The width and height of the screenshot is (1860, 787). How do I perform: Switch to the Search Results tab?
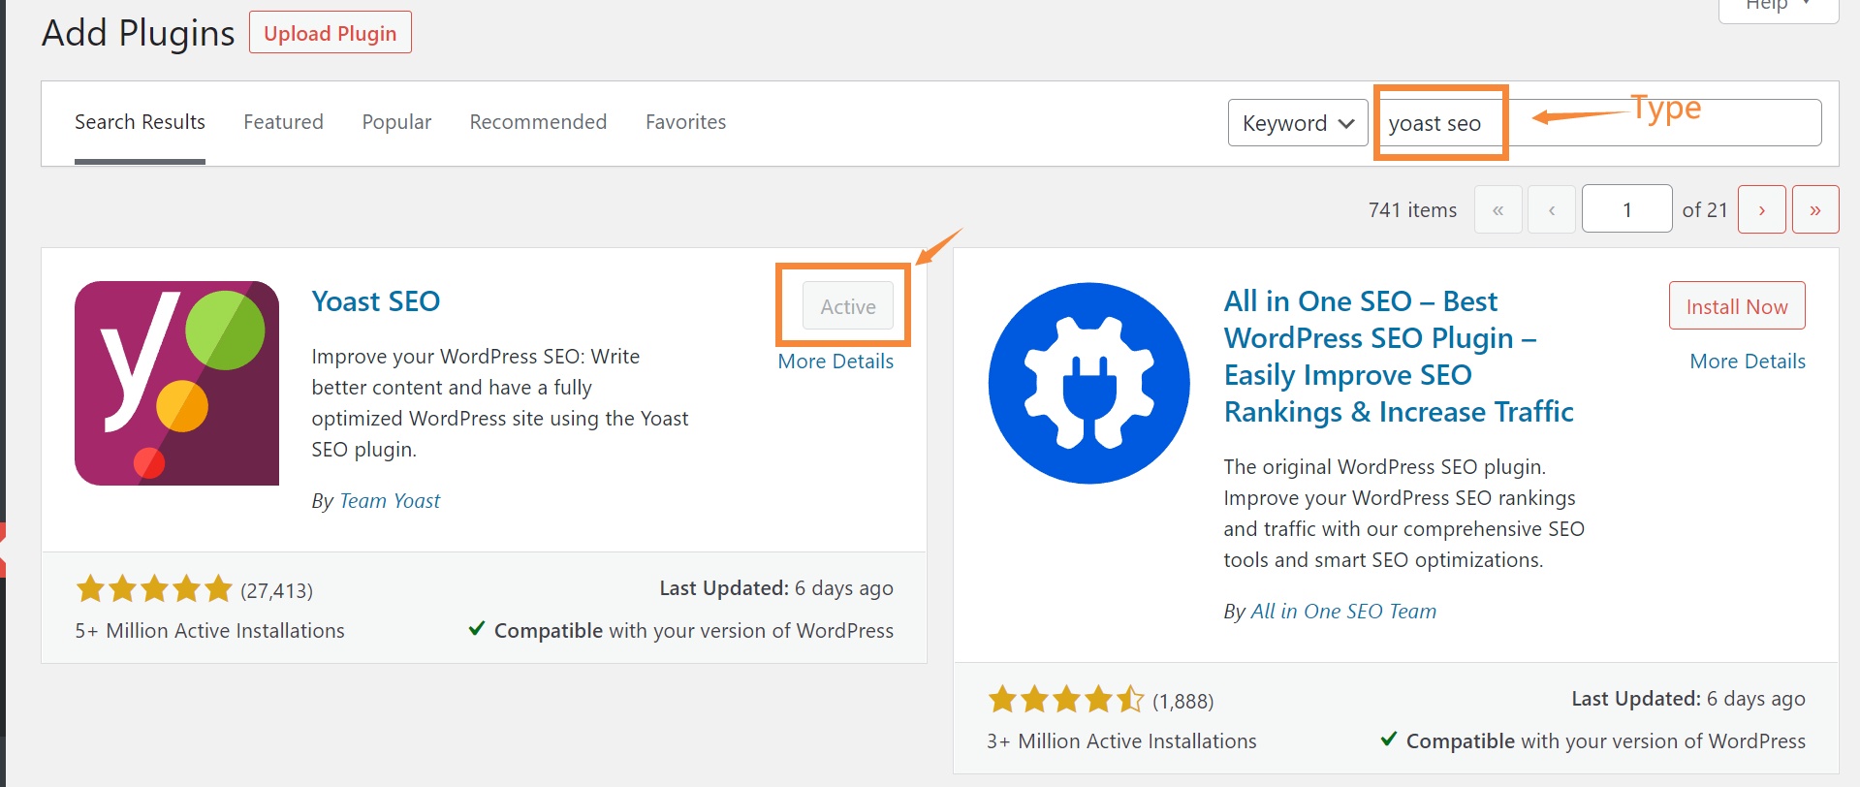[x=140, y=122]
